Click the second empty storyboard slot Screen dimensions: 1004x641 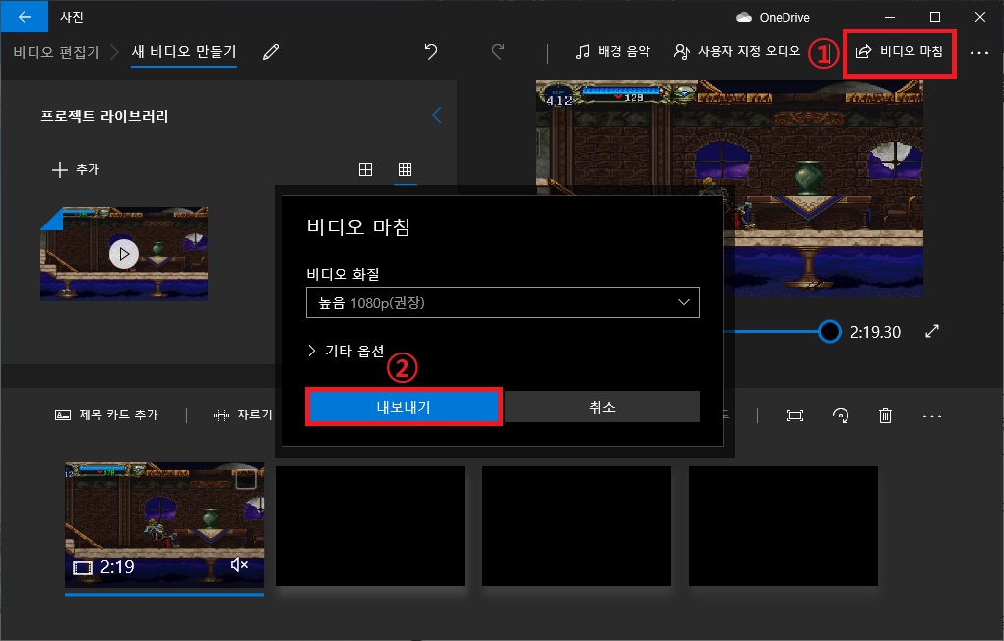(x=576, y=525)
